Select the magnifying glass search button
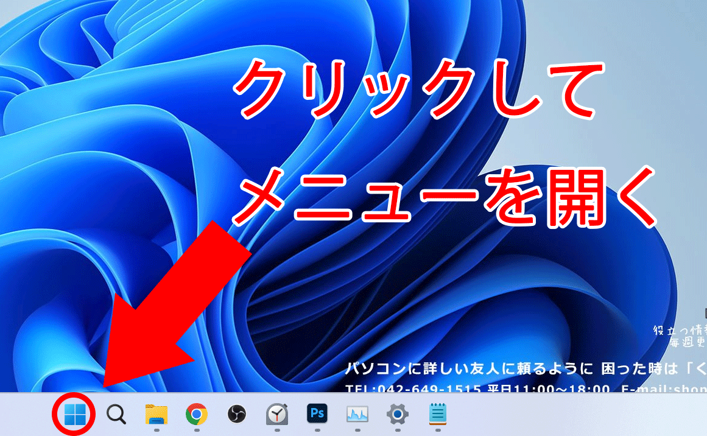This screenshot has width=707, height=436. [x=116, y=415]
